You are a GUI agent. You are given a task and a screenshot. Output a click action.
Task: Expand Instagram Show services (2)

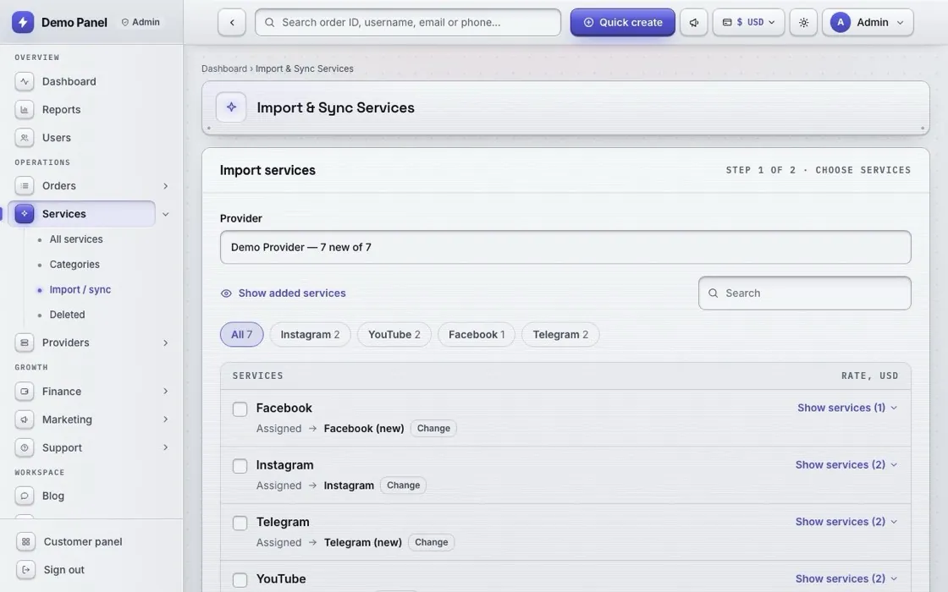point(846,464)
